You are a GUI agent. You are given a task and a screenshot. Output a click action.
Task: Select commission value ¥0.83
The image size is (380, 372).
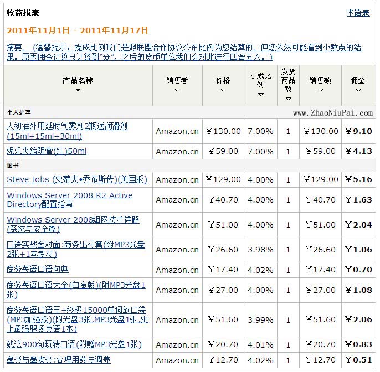pyautogui.click(x=358, y=344)
